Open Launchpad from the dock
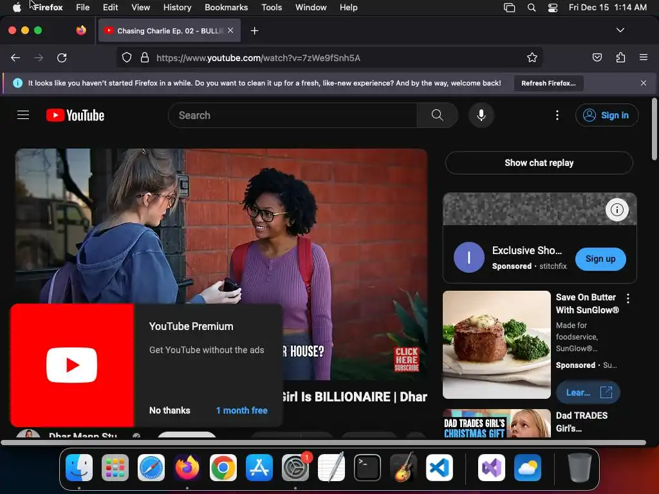659x494 pixels. (115, 468)
